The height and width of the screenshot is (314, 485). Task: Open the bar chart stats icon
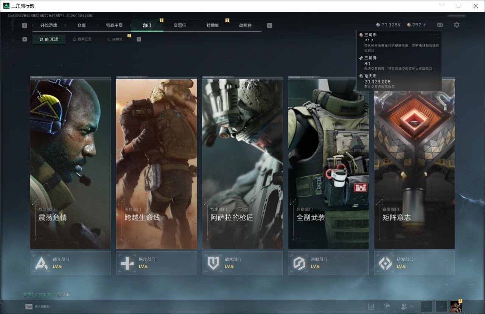372,306
